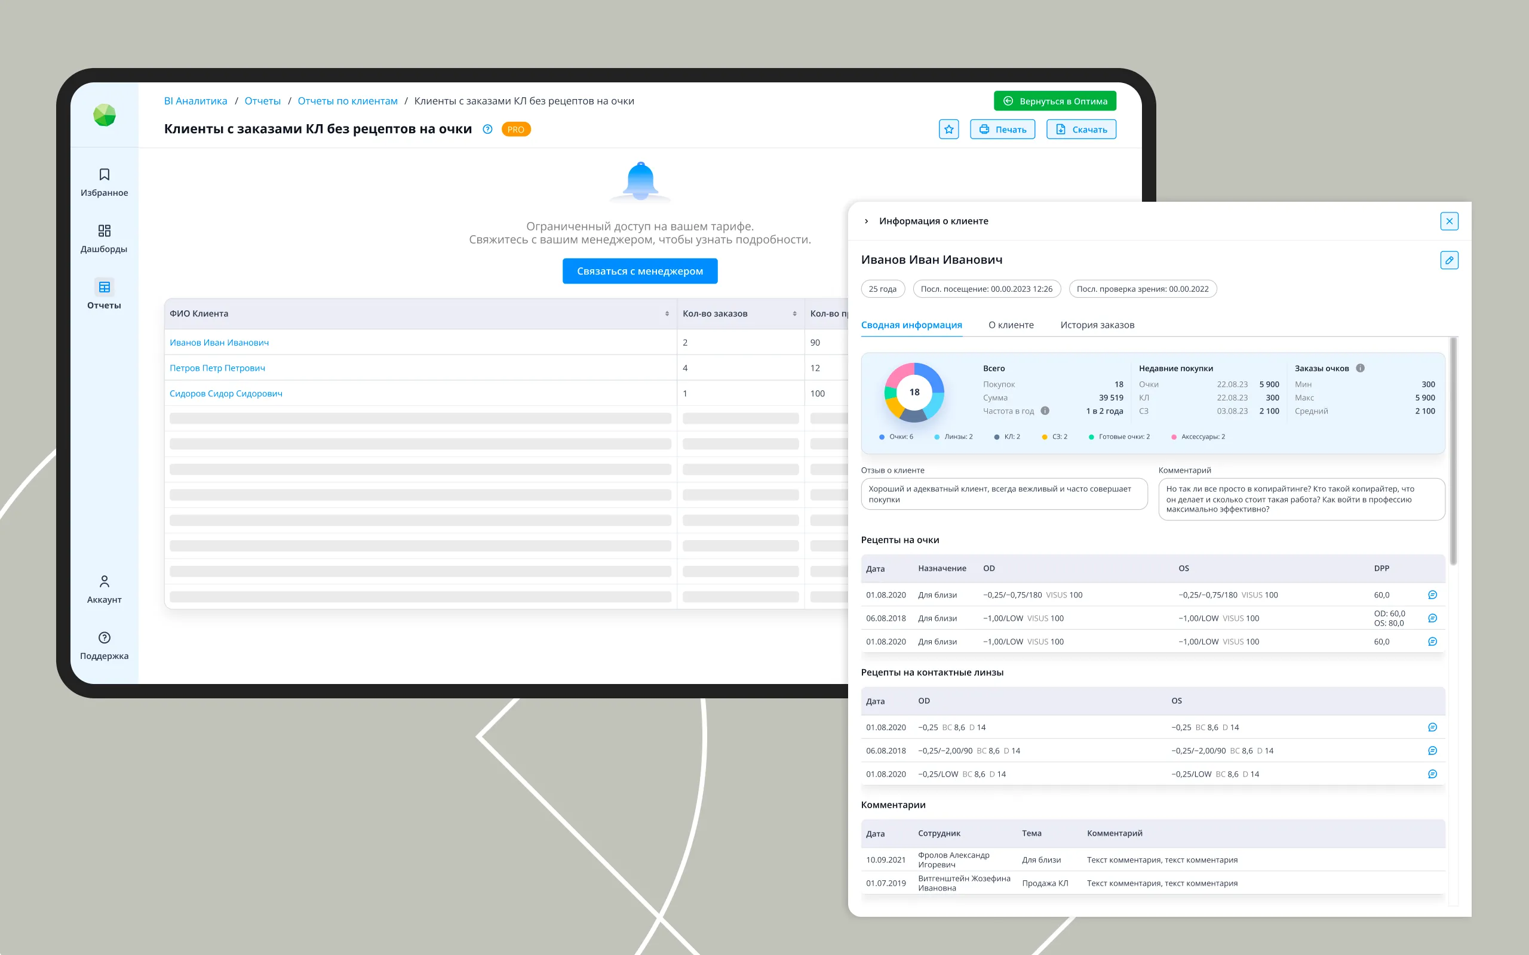
Task: Click comment row by Витгенштейн Жозефина Ивановна
Action: (1153, 883)
